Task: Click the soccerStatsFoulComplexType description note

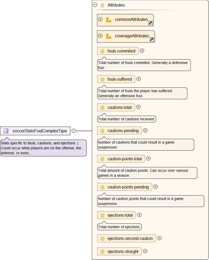Action: tap(43, 148)
